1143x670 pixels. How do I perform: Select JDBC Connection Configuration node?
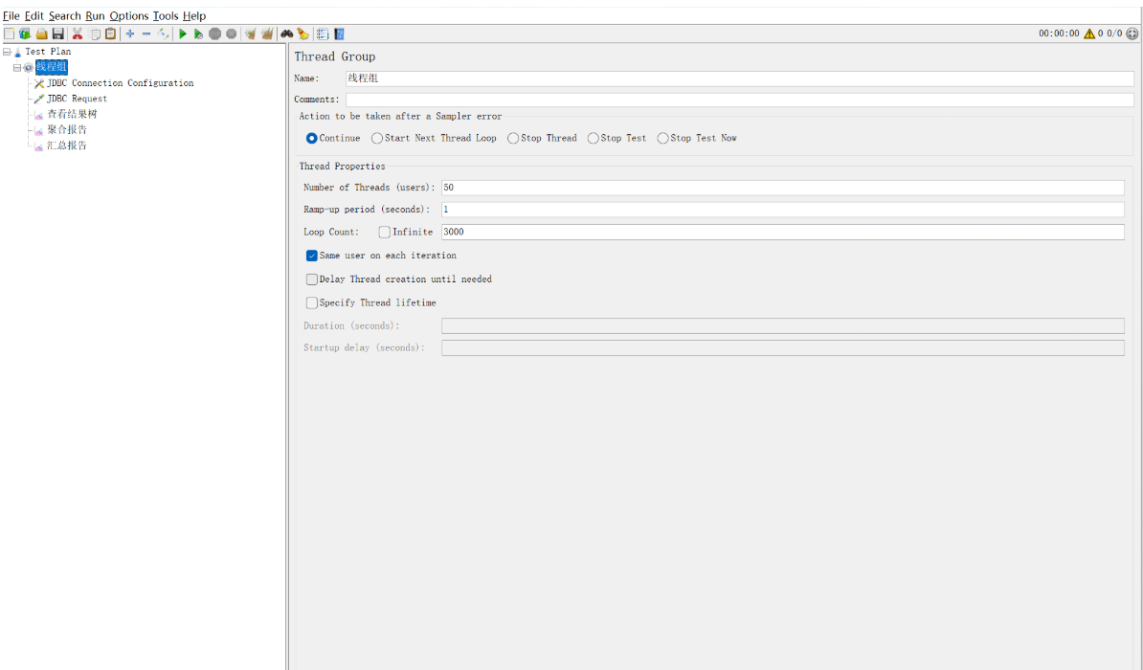(121, 83)
